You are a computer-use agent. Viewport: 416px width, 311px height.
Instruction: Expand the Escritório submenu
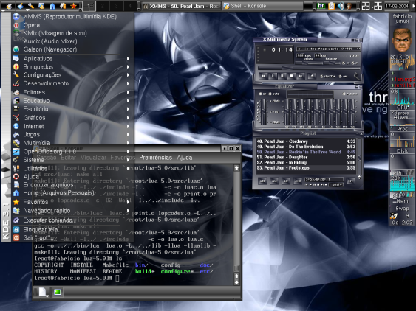click(72, 109)
